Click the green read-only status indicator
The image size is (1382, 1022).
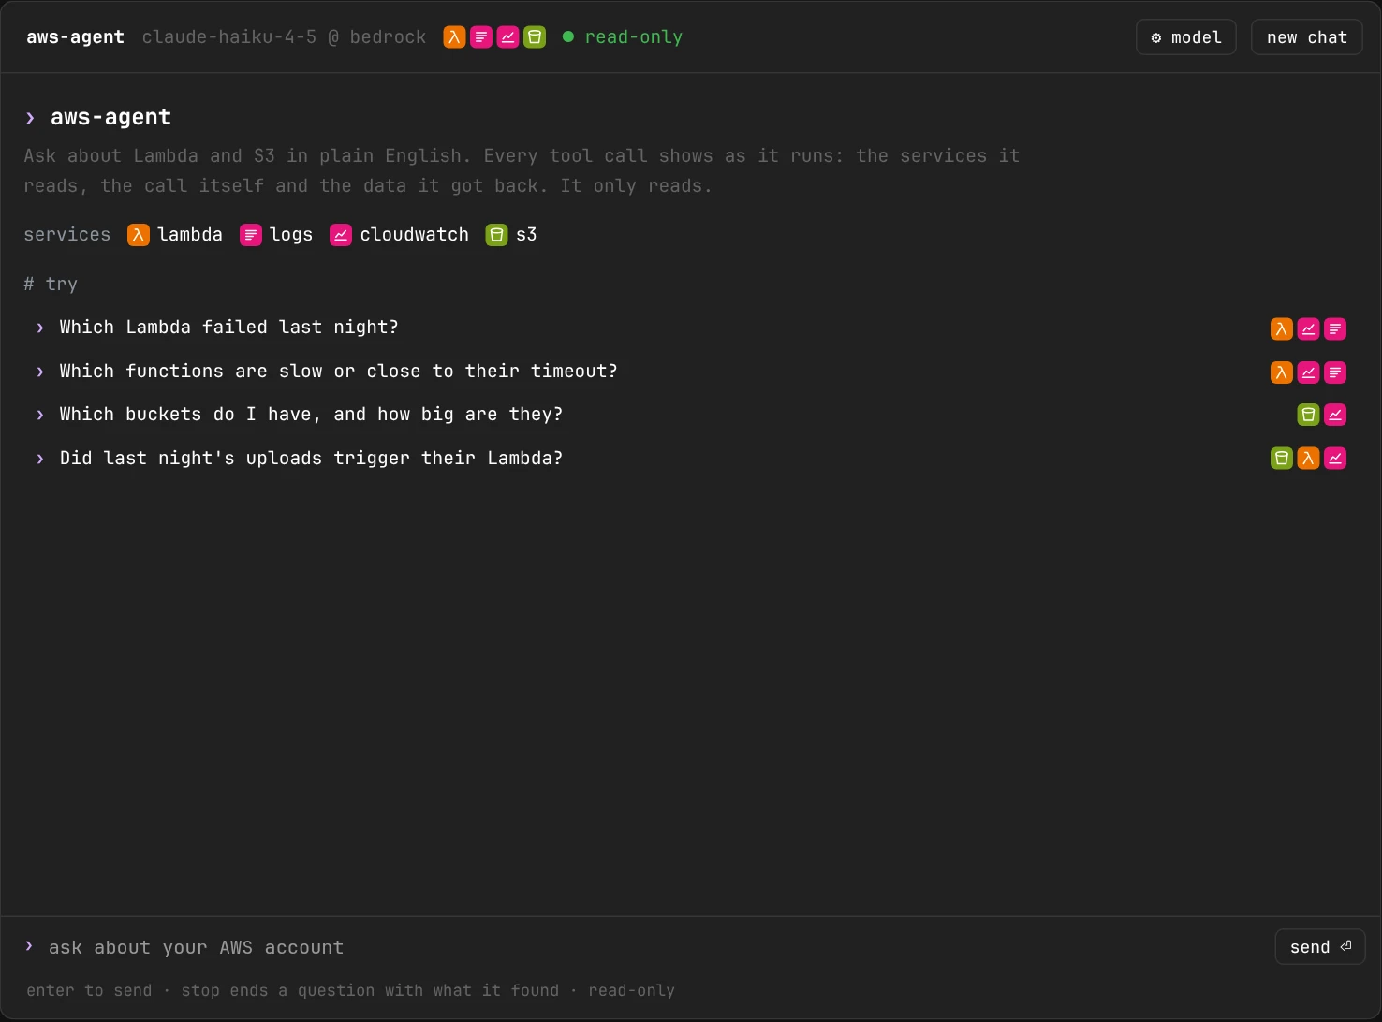(623, 37)
